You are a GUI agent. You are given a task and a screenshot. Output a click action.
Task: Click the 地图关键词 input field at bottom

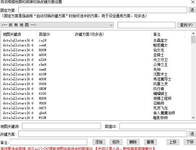(x=61, y=126)
